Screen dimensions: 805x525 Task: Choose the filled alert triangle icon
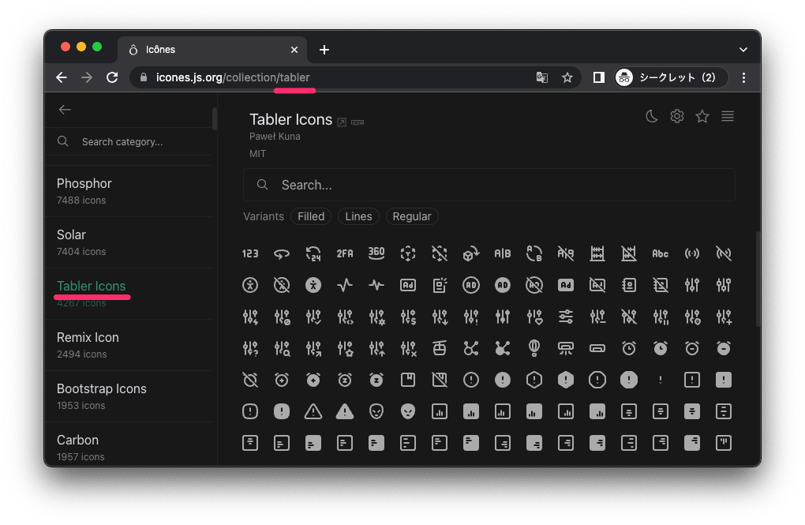(344, 411)
